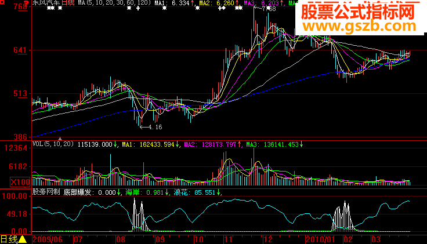Select the 东风汽车 stock name label

point(46,3)
